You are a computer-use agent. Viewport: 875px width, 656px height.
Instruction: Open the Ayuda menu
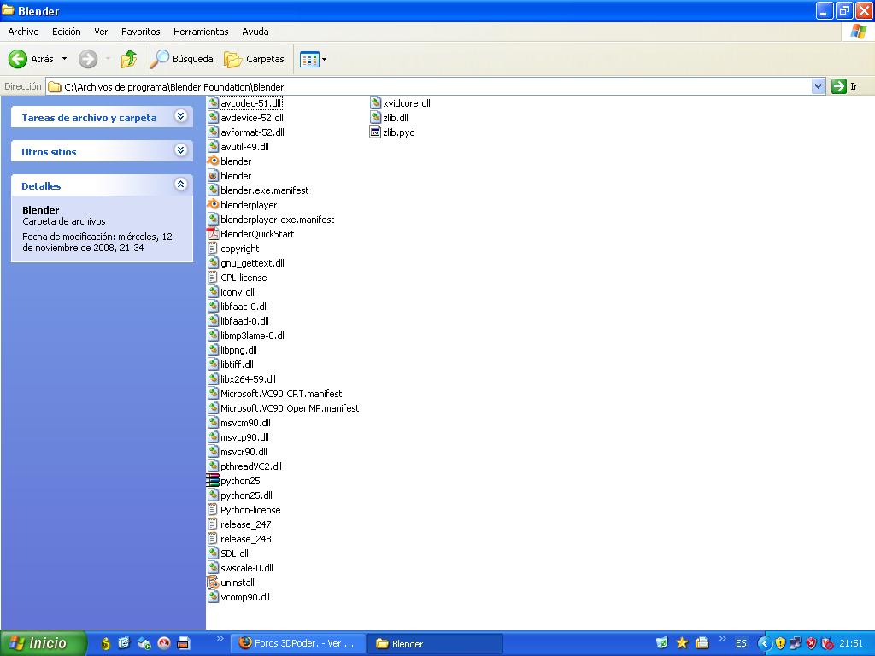(255, 32)
